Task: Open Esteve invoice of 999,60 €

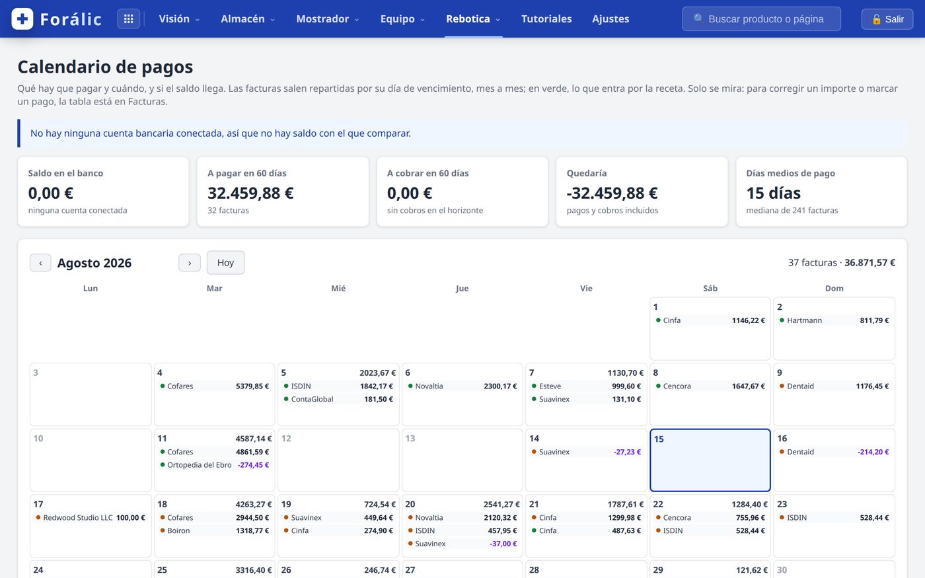Action: 586,386
